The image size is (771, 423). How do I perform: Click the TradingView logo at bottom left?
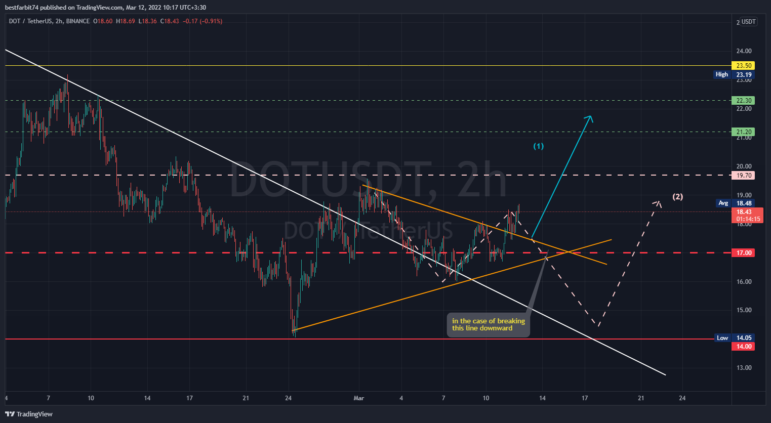pos(29,414)
